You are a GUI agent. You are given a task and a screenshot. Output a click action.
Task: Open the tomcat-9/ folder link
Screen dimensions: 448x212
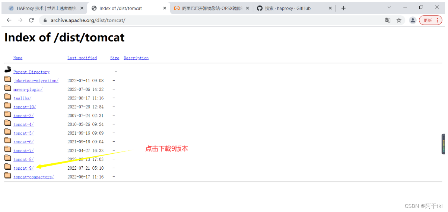coord(23,169)
